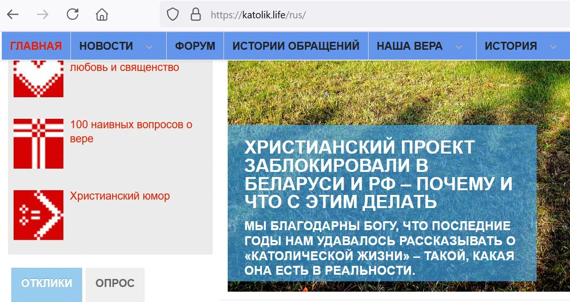
Task: Open the НАША ВЕРА menu item
Action: 409,46
